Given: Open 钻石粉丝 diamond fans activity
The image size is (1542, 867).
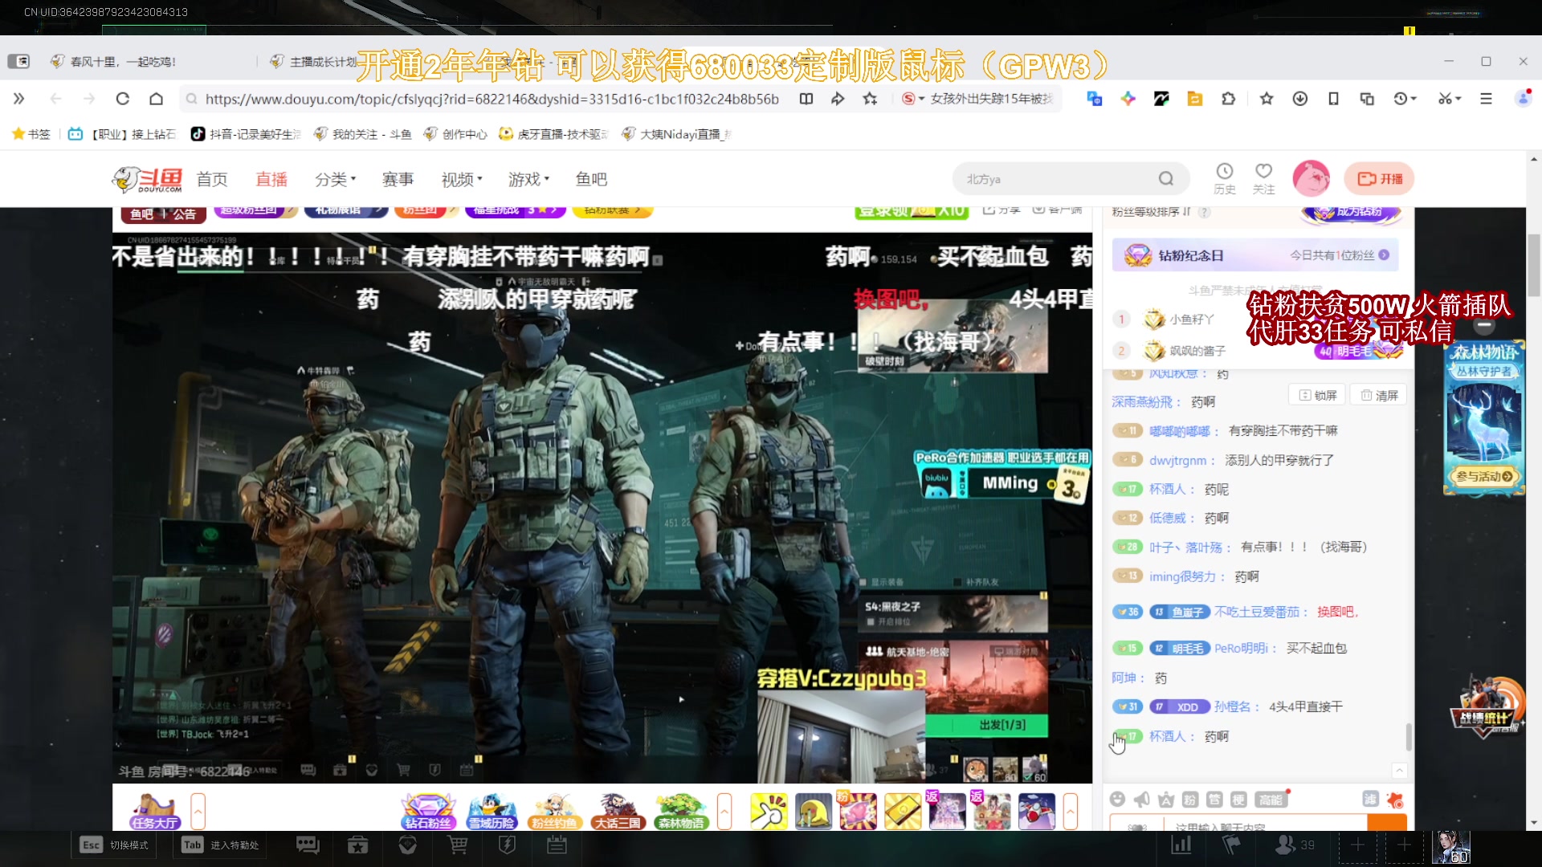Looking at the screenshot, I should pyautogui.click(x=429, y=812).
